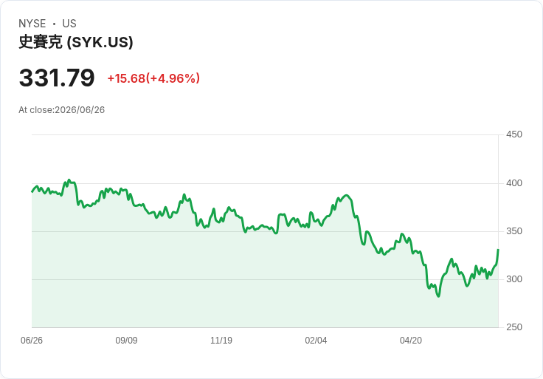Click the 450 y-axis price label
Screen dimensions: 543x379
pos(514,134)
